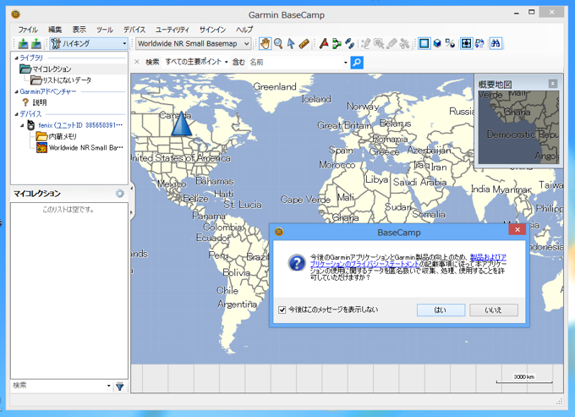Viewport: 575px width, 417px height.
Task: Select リストにないデータ folder
Action: (61, 80)
